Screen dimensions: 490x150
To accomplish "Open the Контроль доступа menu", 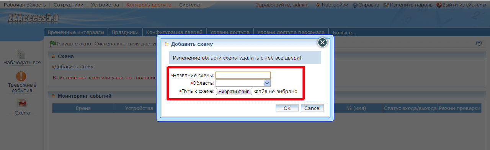I will [149, 5].
